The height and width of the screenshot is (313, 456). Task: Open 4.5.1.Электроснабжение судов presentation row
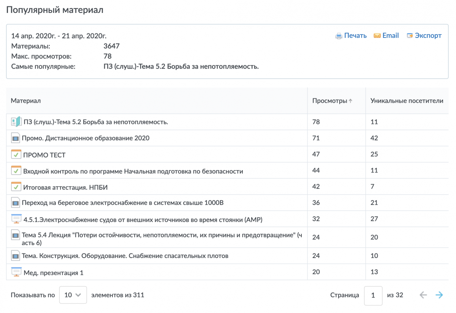click(x=143, y=219)
